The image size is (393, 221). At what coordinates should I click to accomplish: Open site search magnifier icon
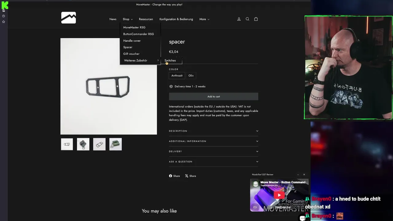(247, 19)
